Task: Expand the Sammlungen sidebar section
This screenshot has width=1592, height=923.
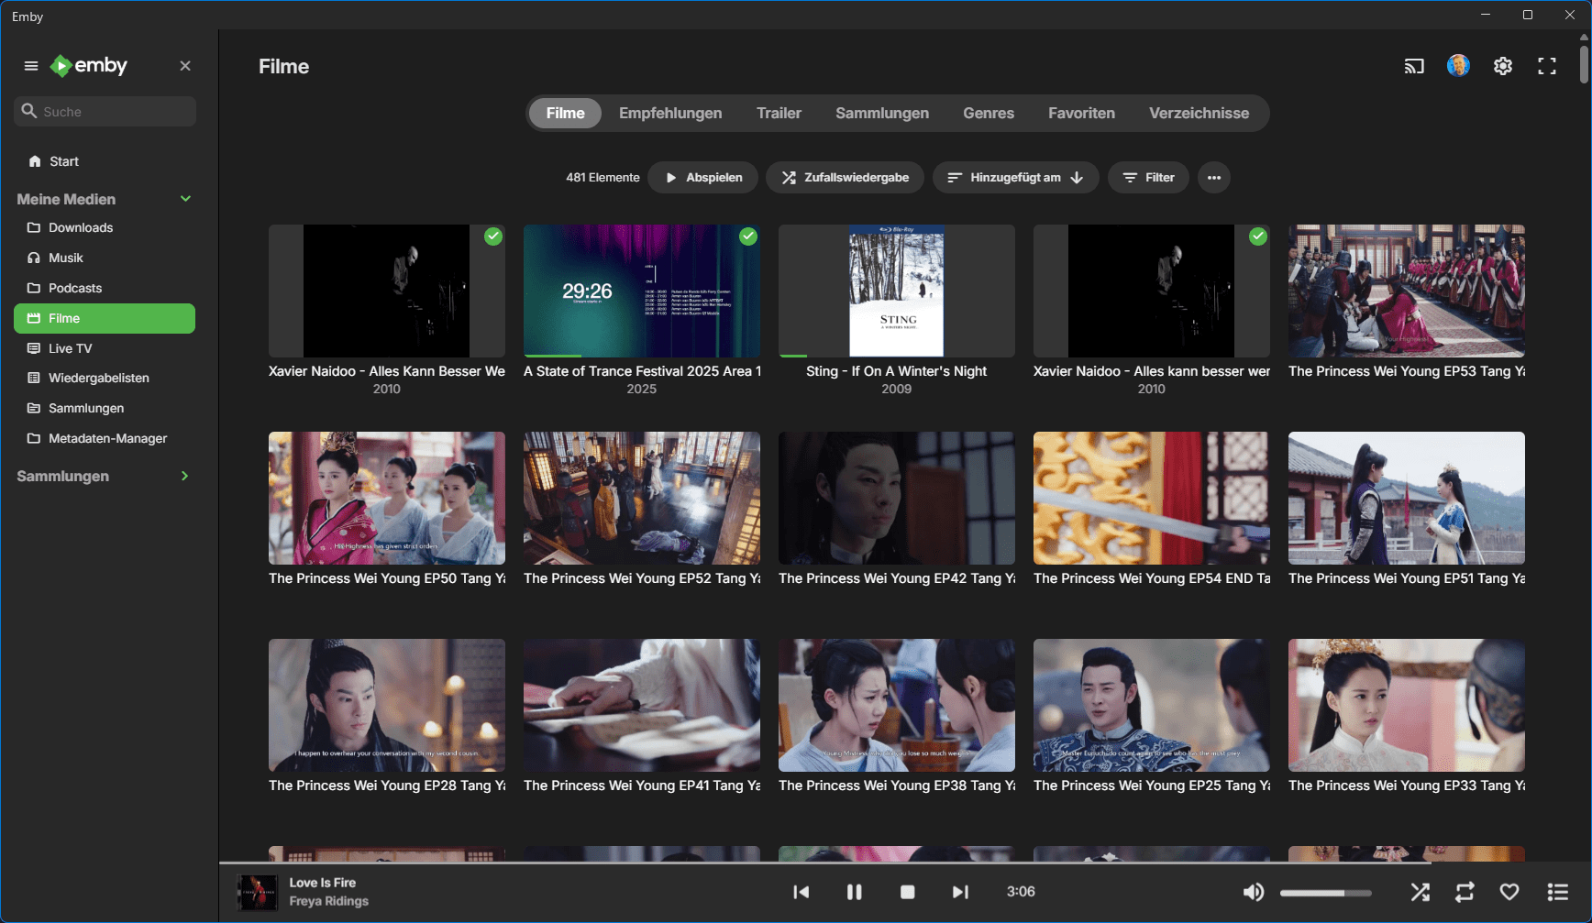Action: [185, 476]
